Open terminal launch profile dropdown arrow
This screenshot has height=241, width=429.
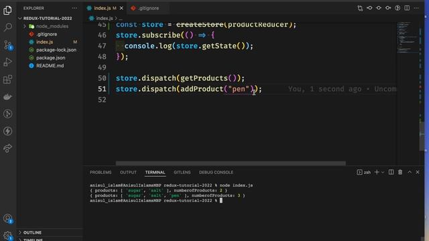tap(383, 173)
